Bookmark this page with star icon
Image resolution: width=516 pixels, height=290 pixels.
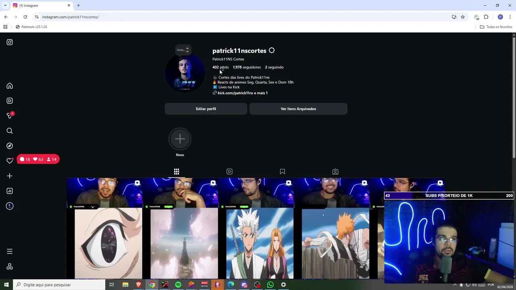click(463, 17)
